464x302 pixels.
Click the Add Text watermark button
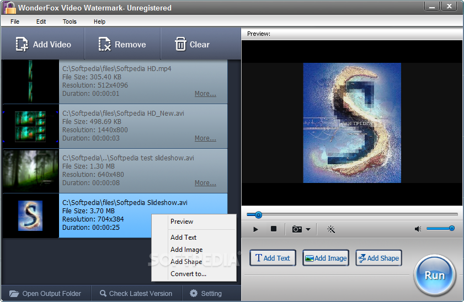pyautogui.click(x=273, y=258)
